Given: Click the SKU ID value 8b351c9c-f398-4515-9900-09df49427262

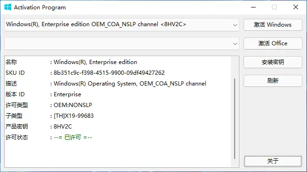Looking at the screenshot, I should pyautogui.click(x=109, y=73).
